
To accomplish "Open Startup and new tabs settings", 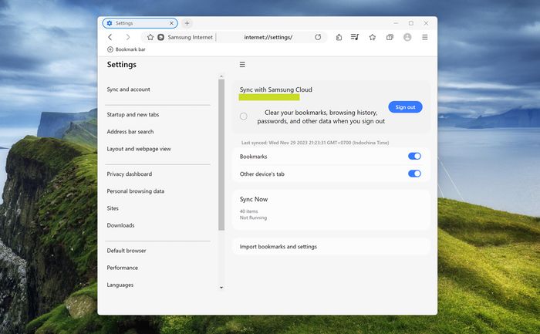I will point(133,115).
